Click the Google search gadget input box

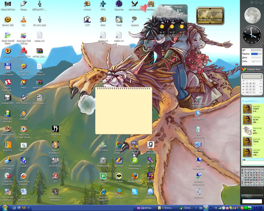pos(252,201)
